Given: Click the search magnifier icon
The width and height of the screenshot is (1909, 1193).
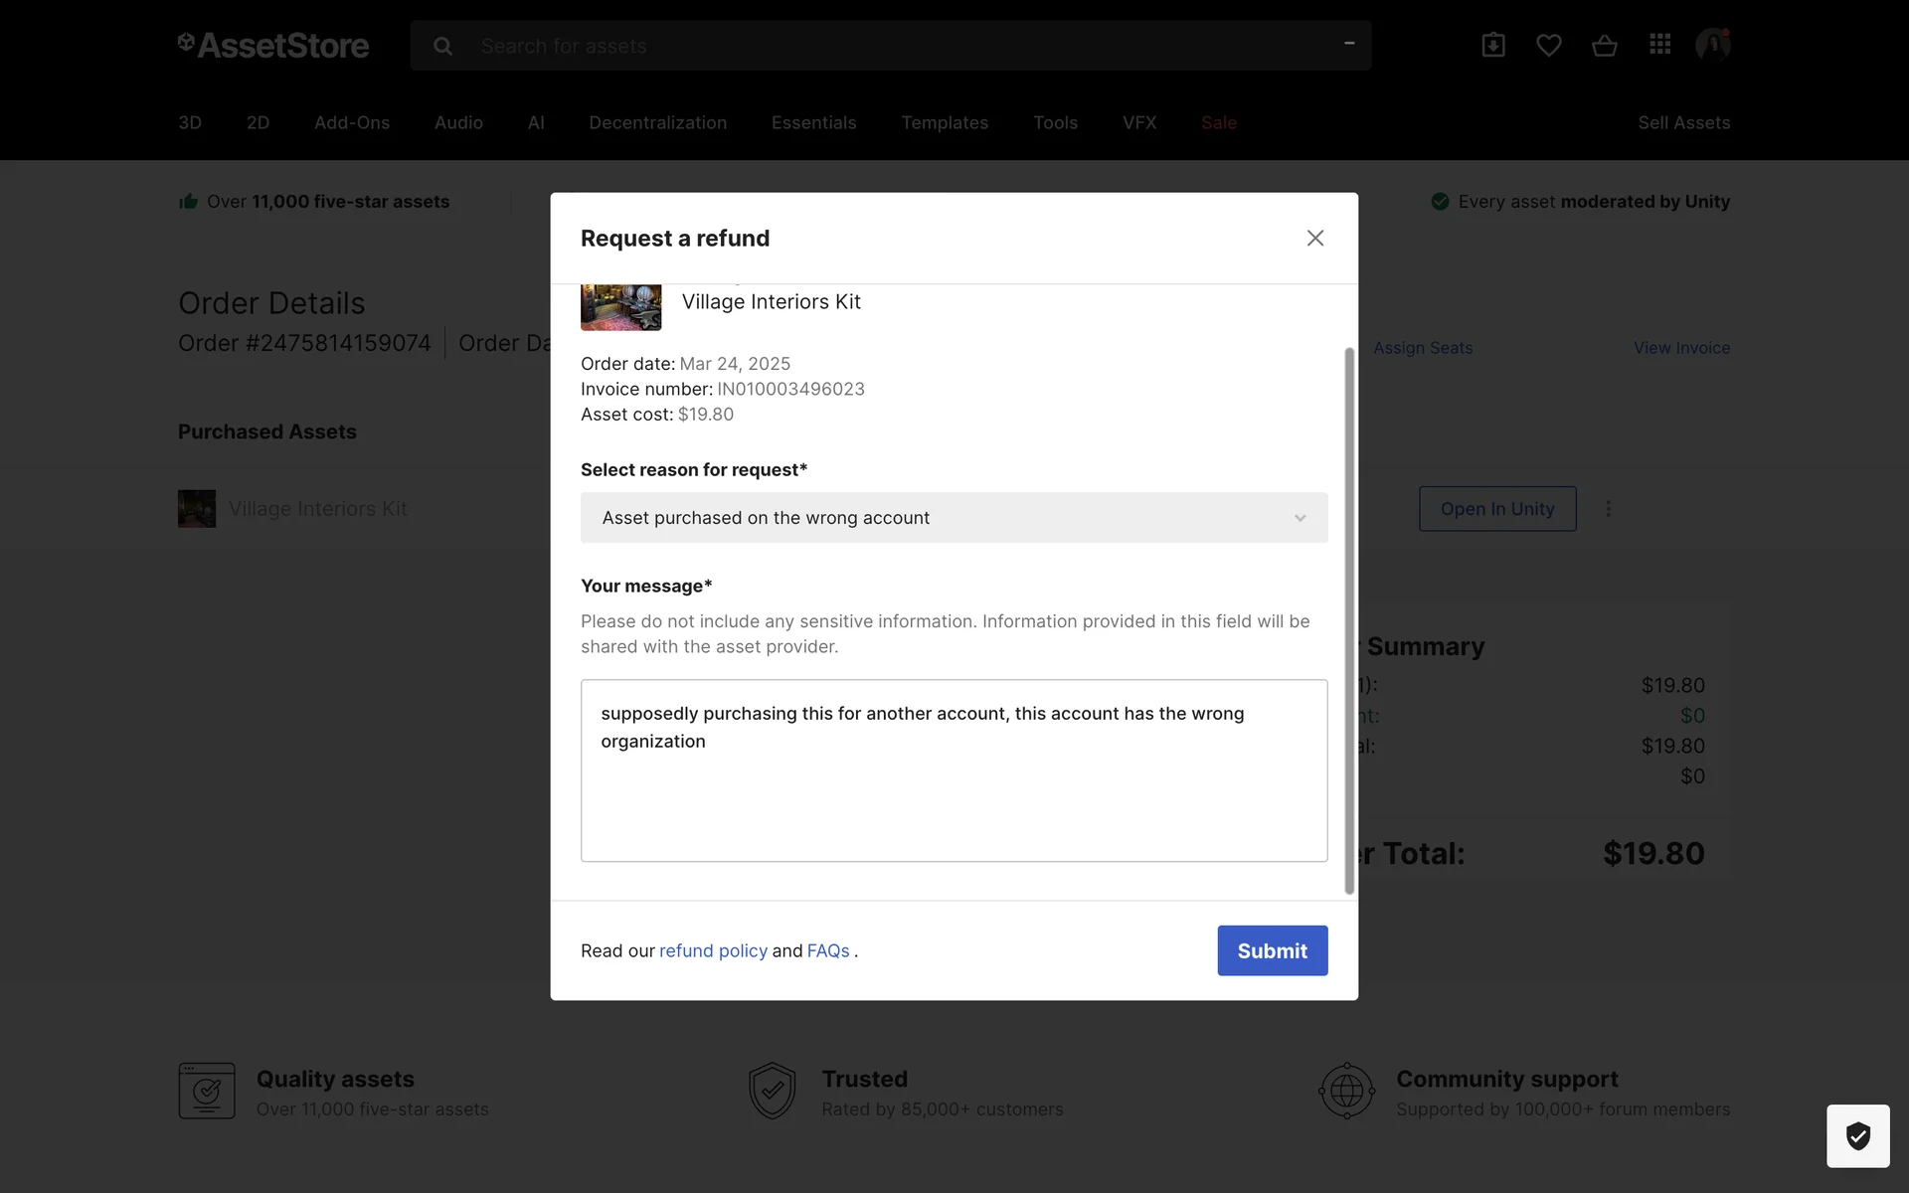Looking at the screenshot, I should click(x=443, y=46).
